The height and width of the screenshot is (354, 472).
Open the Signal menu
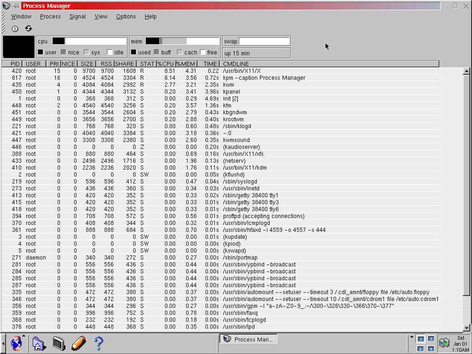pos(77,17)
